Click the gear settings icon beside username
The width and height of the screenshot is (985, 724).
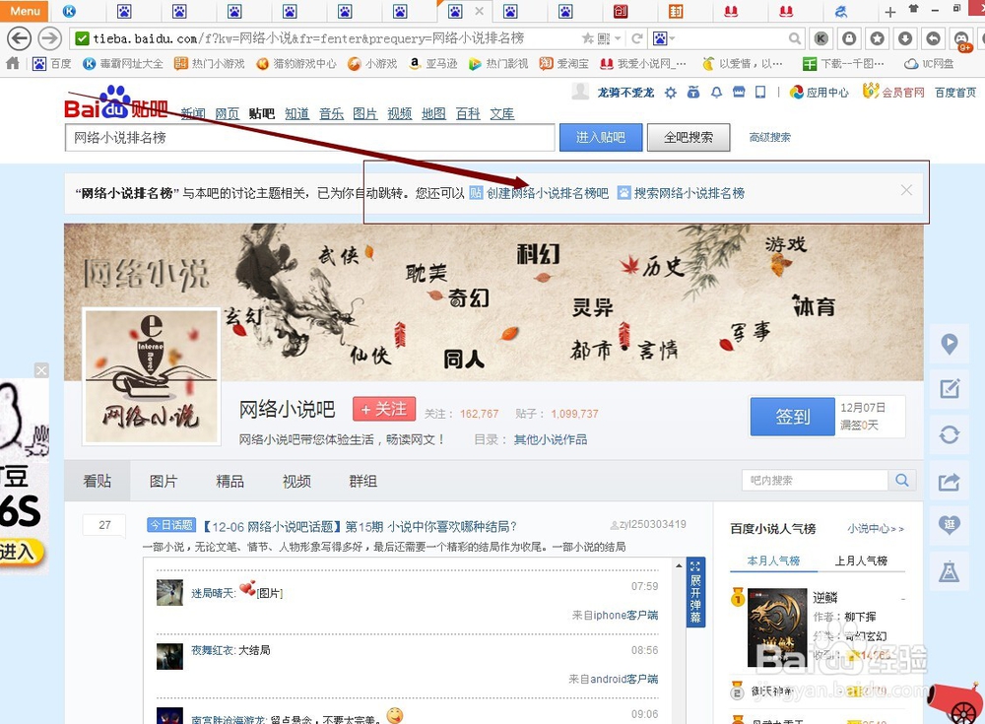point(671,93)
